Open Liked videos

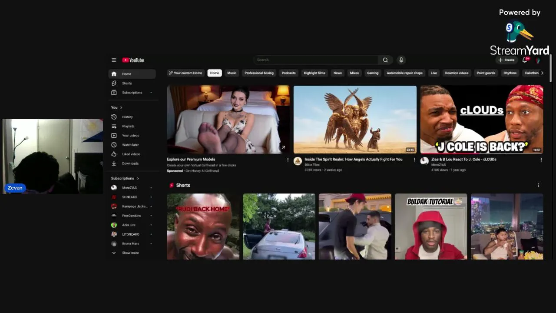point(132,154)
